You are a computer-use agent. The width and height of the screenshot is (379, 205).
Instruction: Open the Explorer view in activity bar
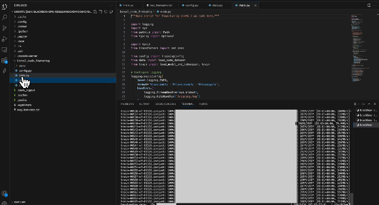point(4,7)
